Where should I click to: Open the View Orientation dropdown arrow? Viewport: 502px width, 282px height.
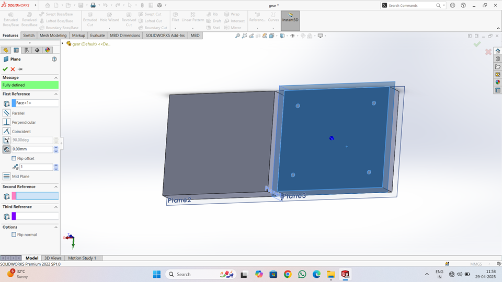277,36
